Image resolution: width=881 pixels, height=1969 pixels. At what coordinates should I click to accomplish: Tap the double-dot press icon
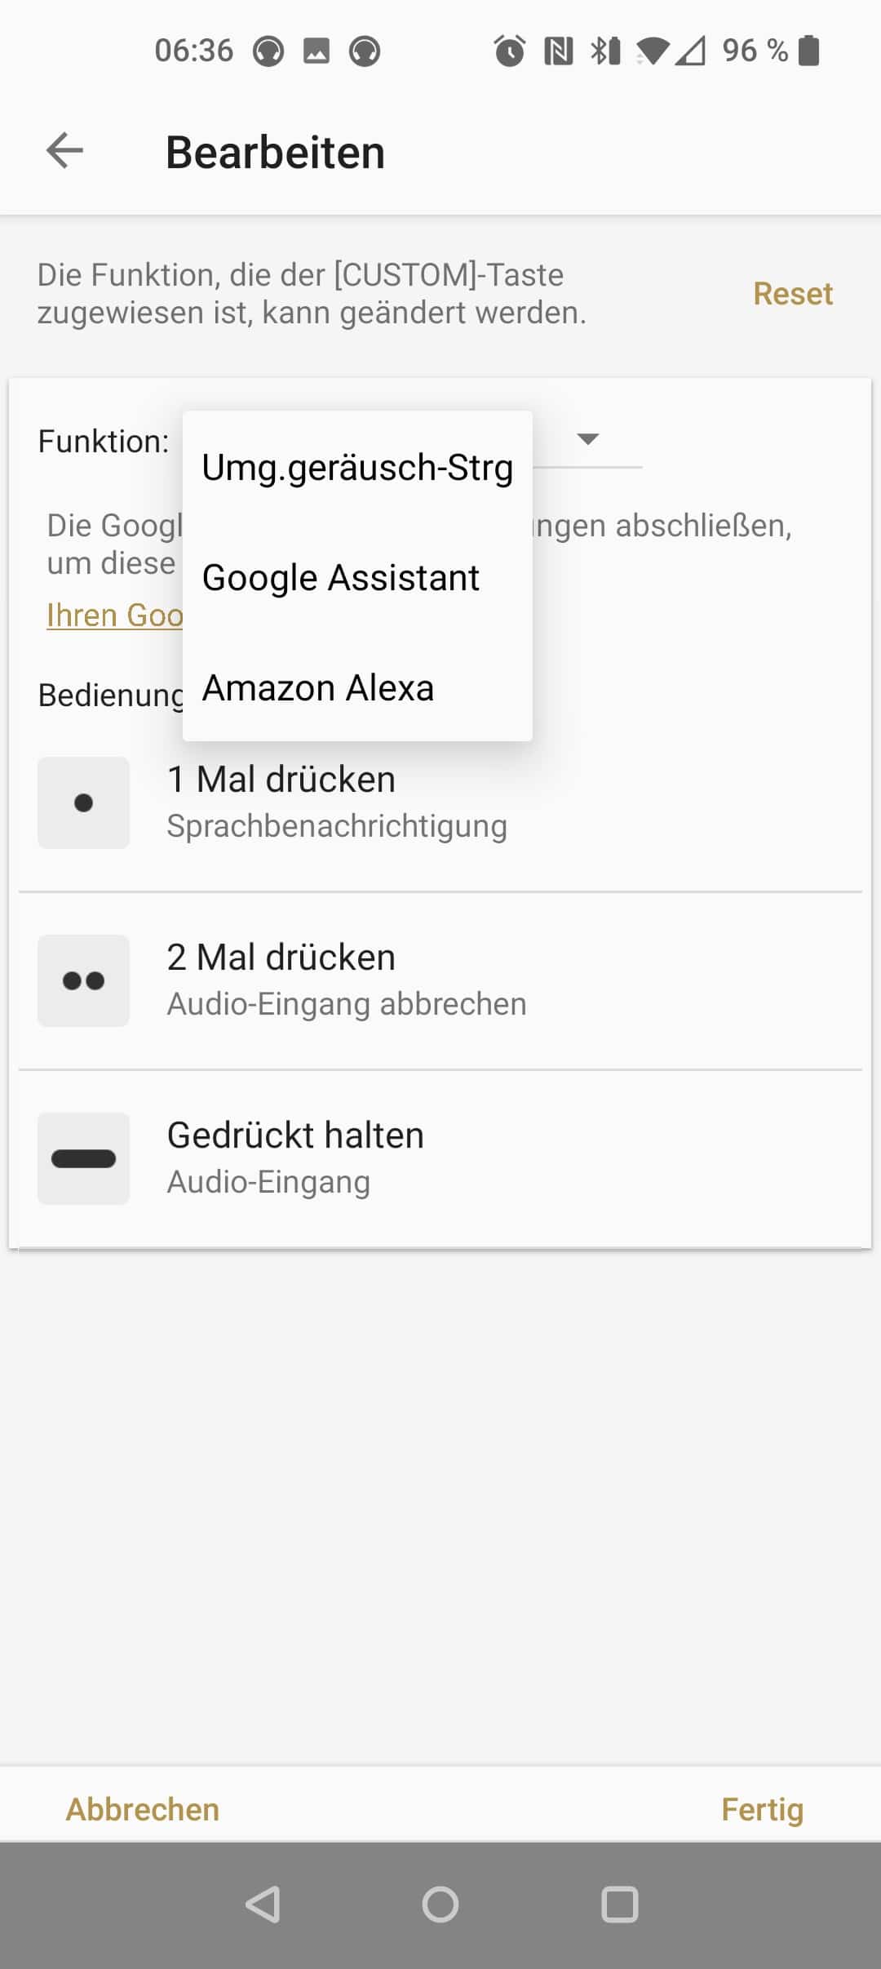tap(83, 980)
